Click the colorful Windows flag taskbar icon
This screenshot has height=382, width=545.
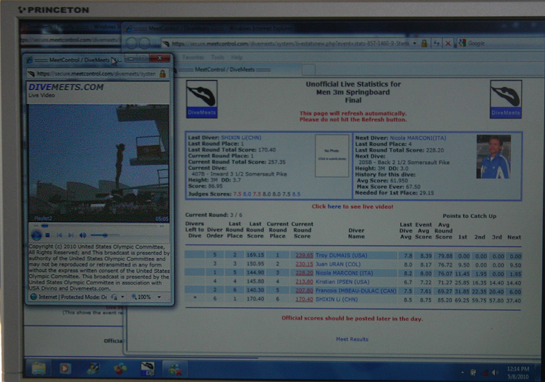pyautogui.click(x=120, y=368)
